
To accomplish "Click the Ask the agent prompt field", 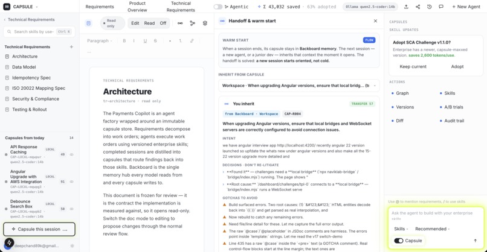I will click(x=436, y=215).
